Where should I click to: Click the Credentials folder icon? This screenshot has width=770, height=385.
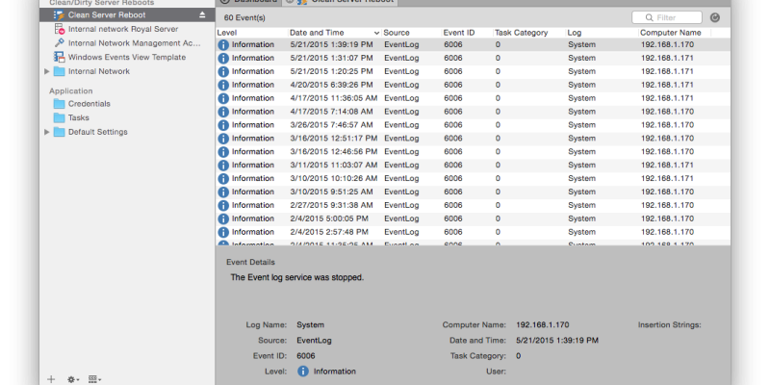click(59, 104)
